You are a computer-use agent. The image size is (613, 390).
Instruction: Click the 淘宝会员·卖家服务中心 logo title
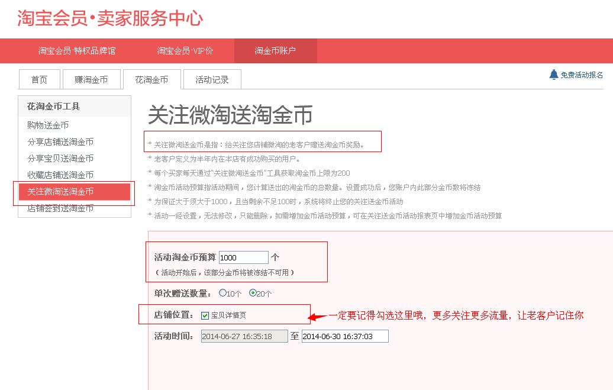pyautogui.click(x=110, y=18)
